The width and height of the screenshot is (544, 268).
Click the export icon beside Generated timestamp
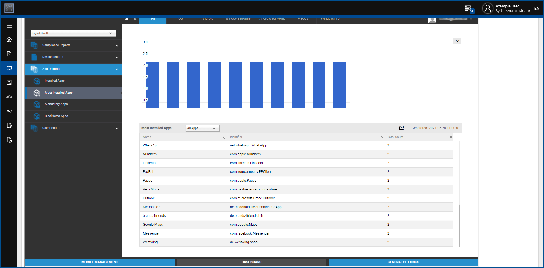[x=401, y=128]
